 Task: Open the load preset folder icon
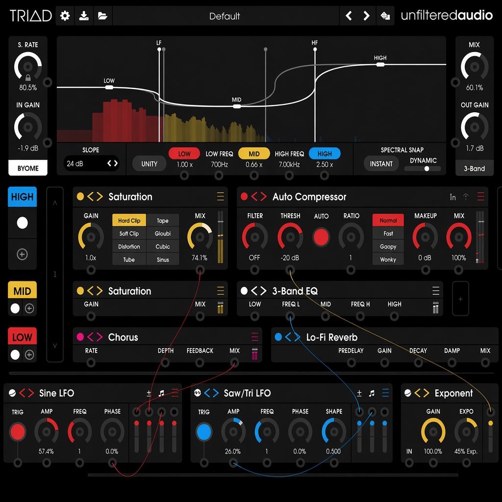[102, 16]
